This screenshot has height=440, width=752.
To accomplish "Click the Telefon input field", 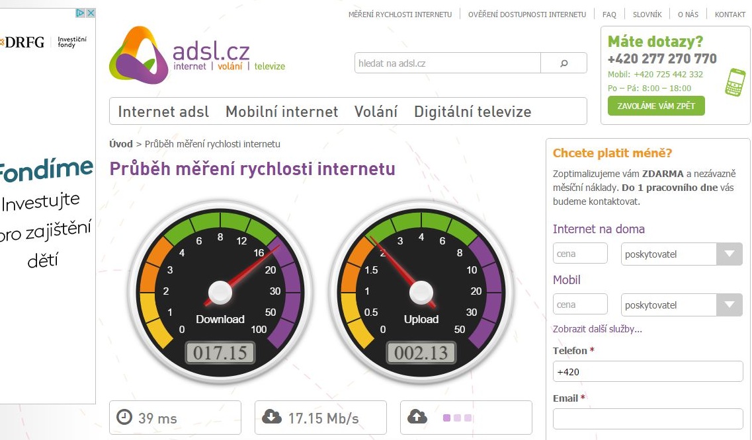I will coord(648,371).
